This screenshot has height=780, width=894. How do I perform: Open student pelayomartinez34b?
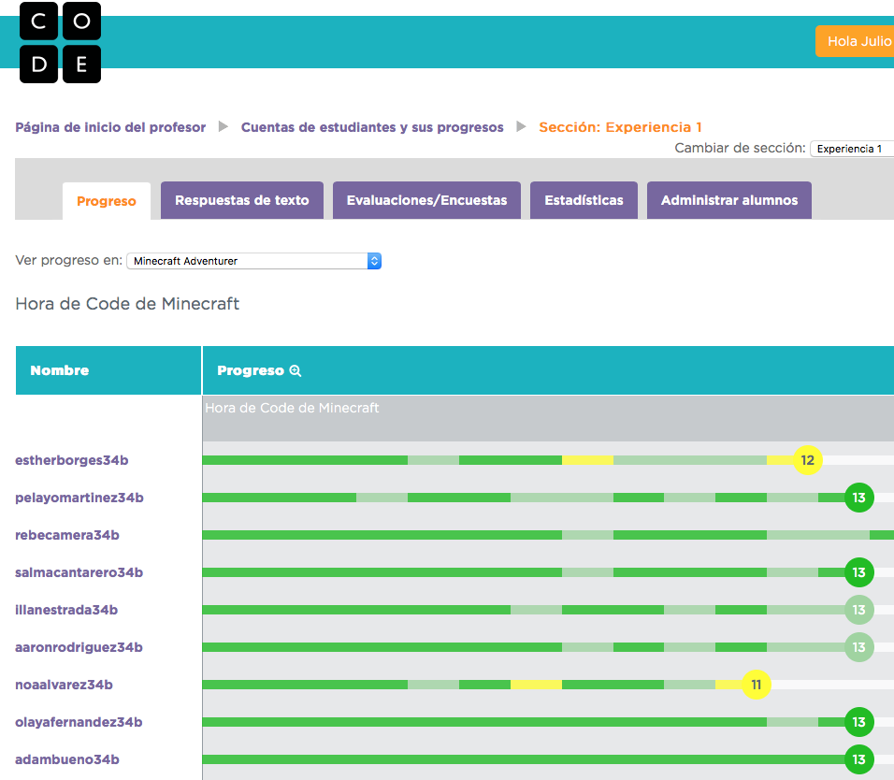[x=79, y=498]
